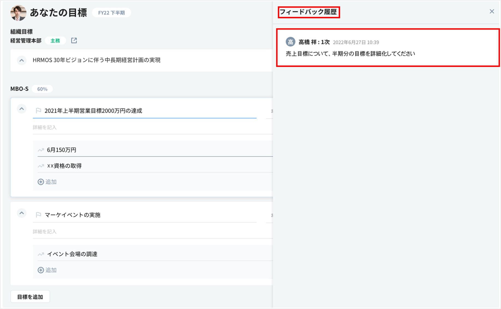Edit the 2021年上半期営業目標2000万円の達成 title field
501x309 pixels.
(x=145, y=111)
